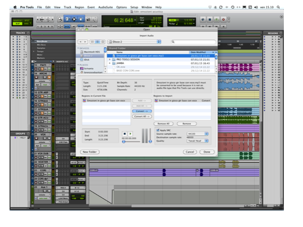Open the ARCHI track volume view selector

tap(42, 81)
